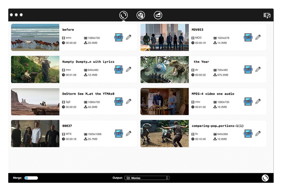Click the '720x480' resolution text
Screen dimensions: 282x192
pyautogui.click(x=223, y=70)
